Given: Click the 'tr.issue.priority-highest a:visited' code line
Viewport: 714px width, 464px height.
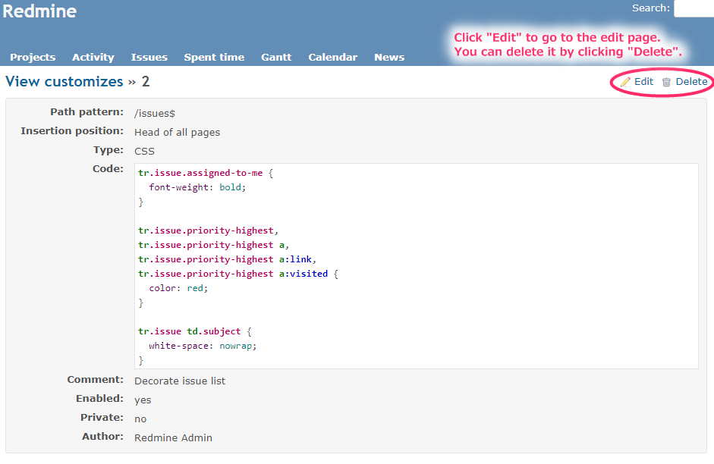Looking at the screenshot, I should (238, 274).
